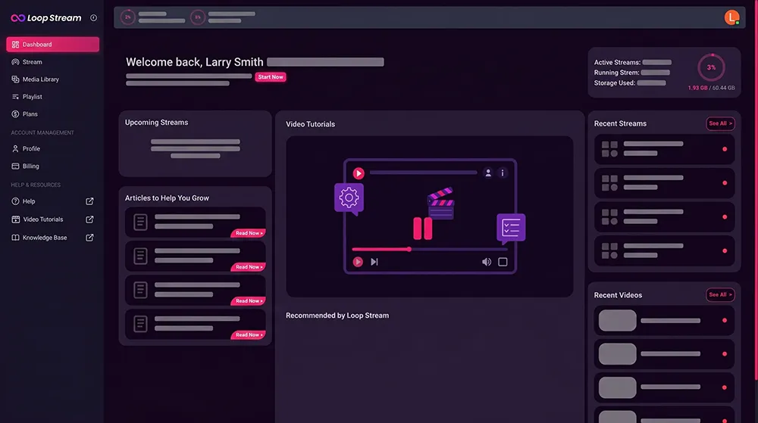The image size is (758, 423).
Task: Click the grid icon of fourth recent stream
Action: tap(609, 250)
